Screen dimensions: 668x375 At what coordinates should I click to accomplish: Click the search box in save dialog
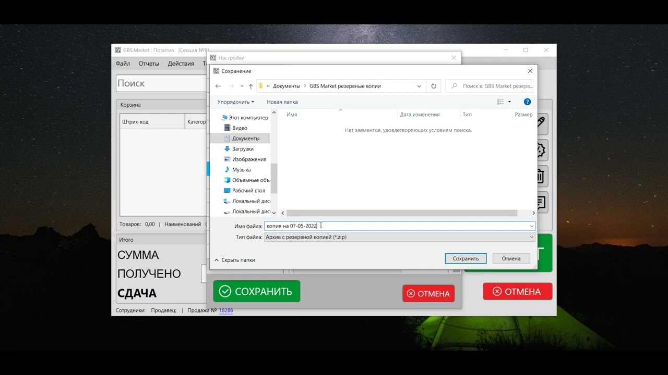point(490,86)
